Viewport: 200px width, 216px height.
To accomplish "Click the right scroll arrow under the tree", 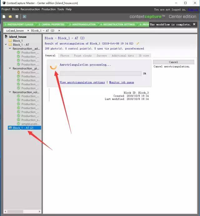I will coord(39,211).
